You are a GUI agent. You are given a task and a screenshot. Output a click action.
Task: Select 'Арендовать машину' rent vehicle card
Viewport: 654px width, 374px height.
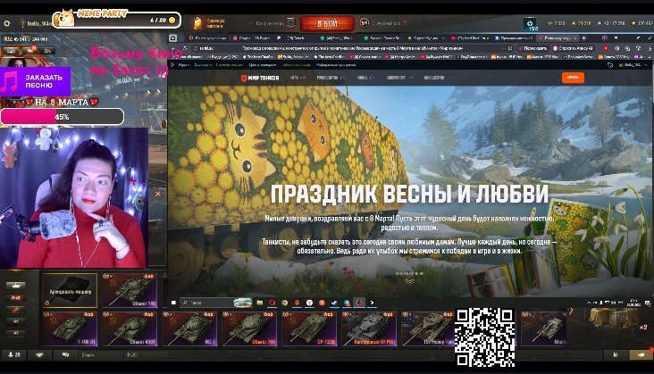(x=70, y=290)
